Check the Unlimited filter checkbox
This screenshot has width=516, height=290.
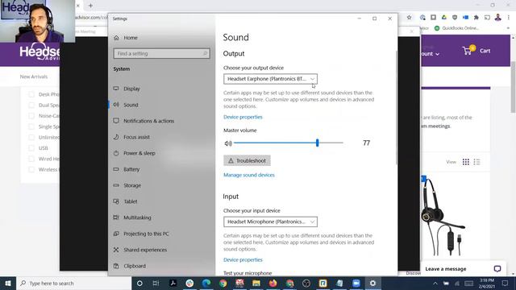31,138
